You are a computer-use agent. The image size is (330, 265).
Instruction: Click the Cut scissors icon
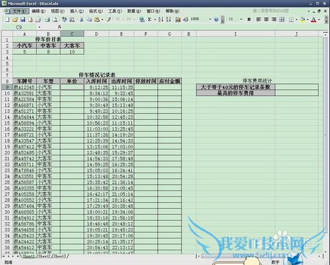click(82, 20)
